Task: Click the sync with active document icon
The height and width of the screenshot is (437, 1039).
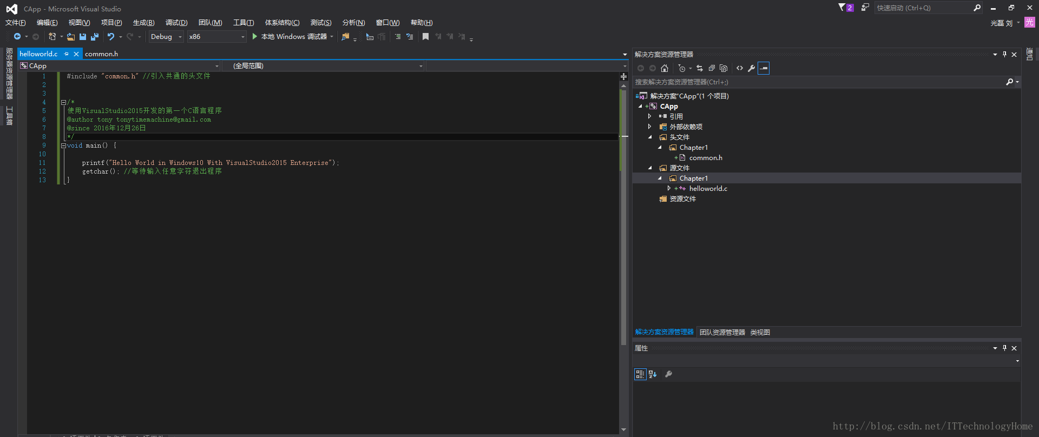Action: (x=700, y=68)
